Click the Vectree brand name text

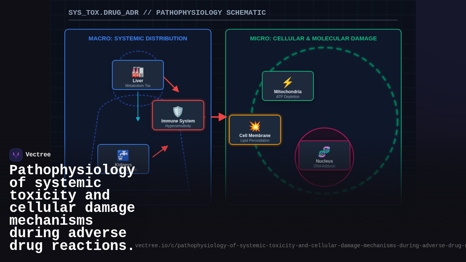(x=38, y=154)
